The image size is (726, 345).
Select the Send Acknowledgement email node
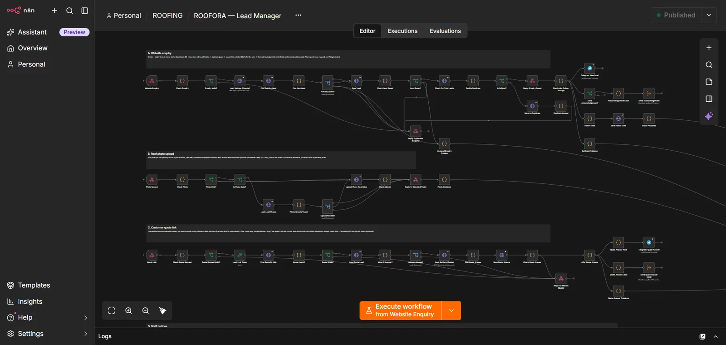tap(649, 94)
